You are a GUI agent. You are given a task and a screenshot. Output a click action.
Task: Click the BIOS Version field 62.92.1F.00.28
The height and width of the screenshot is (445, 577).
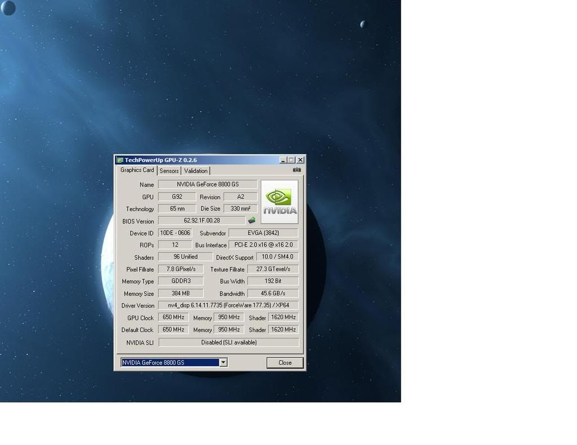coord(202,221)
